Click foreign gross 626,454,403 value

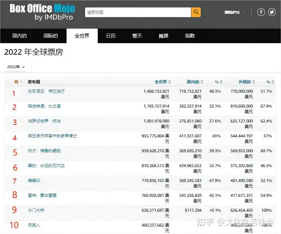pos(242,210)
